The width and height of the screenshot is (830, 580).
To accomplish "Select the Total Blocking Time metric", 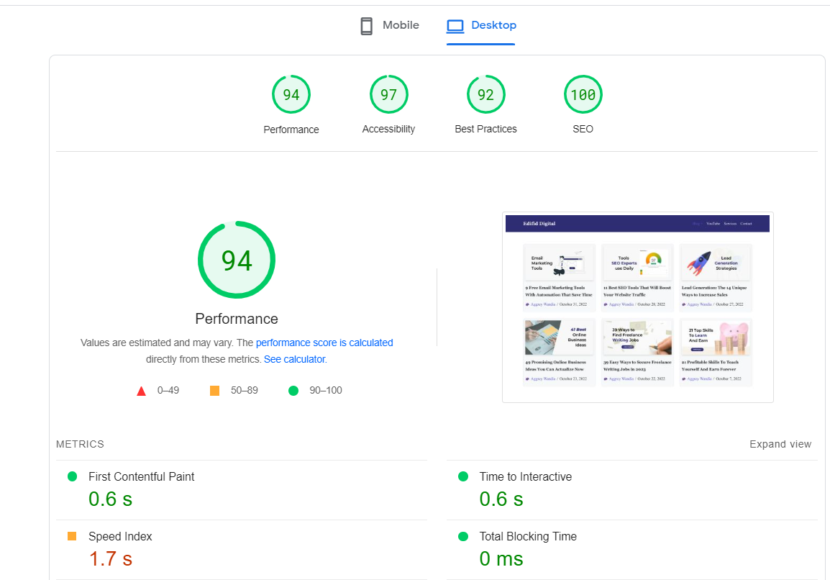I will (x=527, y=536).
